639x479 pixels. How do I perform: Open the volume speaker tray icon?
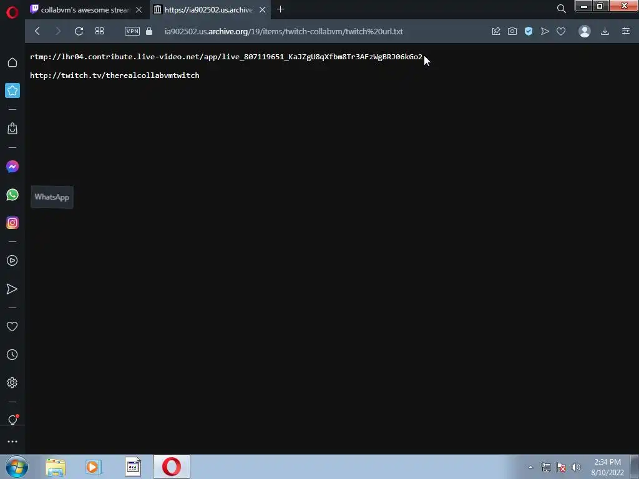576,467
